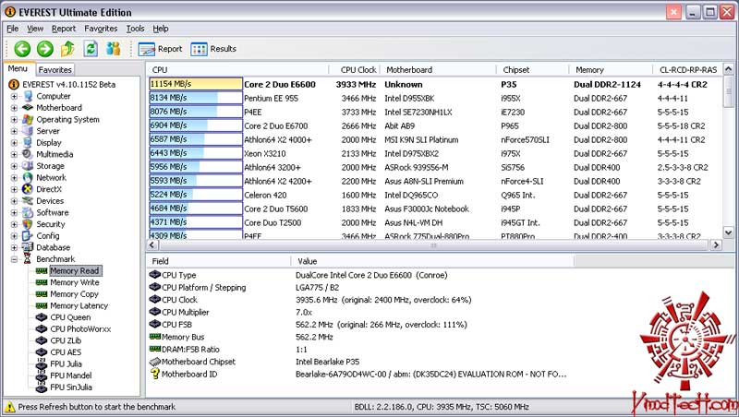The image size is (739, 417).
Task: Click the Display tree icon
Action: pyautogui.click(x=28, y=143)
